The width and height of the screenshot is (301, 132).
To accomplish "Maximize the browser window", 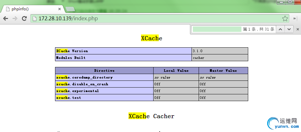I will (x=290, y=2).
